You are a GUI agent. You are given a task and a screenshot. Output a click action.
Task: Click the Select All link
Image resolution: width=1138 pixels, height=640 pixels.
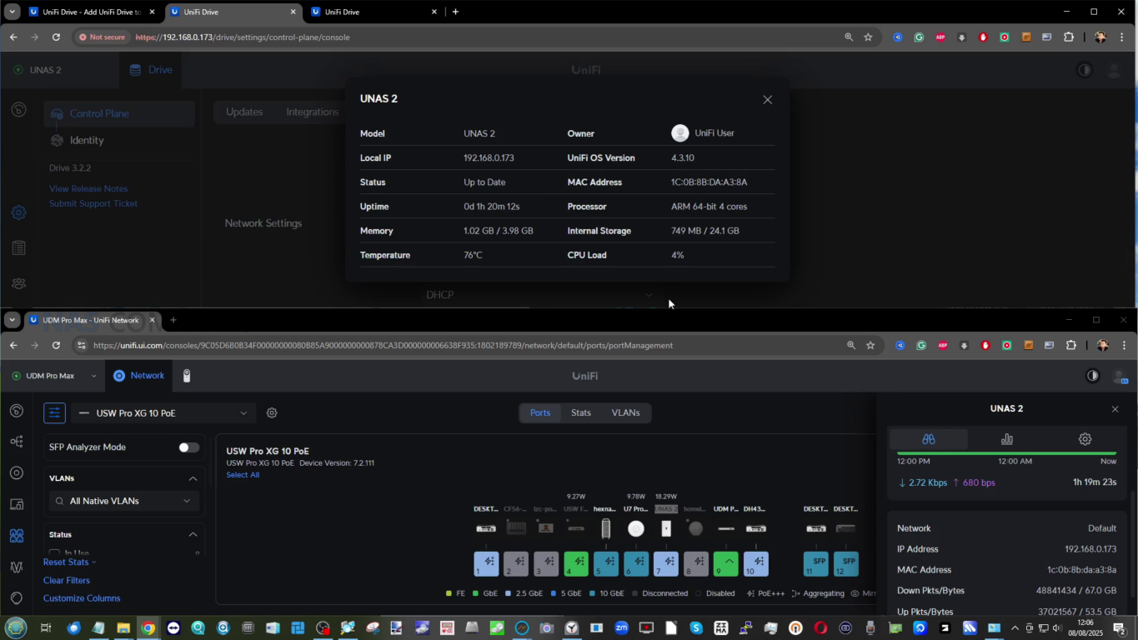coord(243,475)
